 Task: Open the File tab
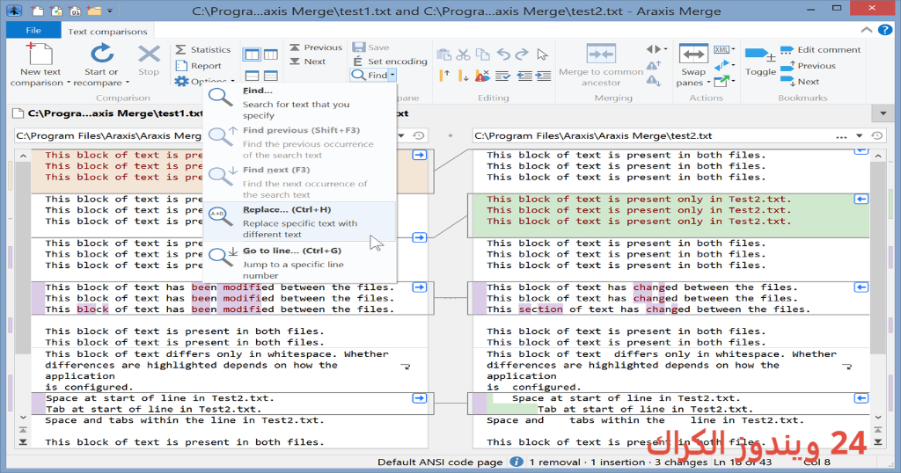click(33, 30)
